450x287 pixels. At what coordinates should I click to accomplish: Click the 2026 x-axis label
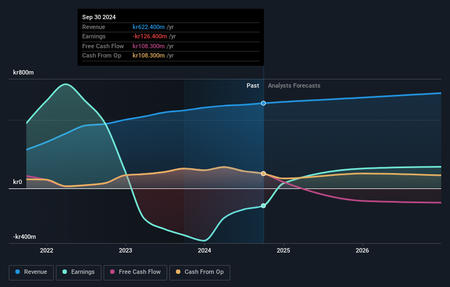(362, 250)
